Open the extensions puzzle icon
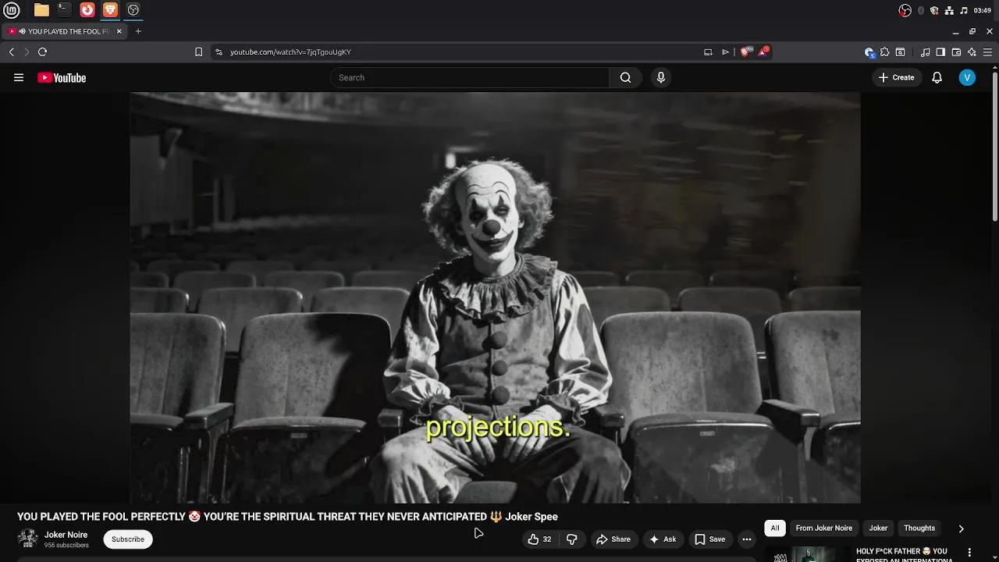The height and width of the screenshot is (562, 999). click(884, 52)
